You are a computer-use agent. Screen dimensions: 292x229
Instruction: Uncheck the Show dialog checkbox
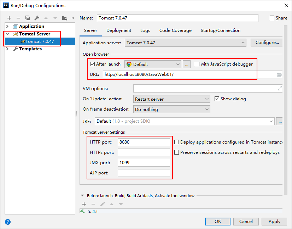click(x=217, y=99)
